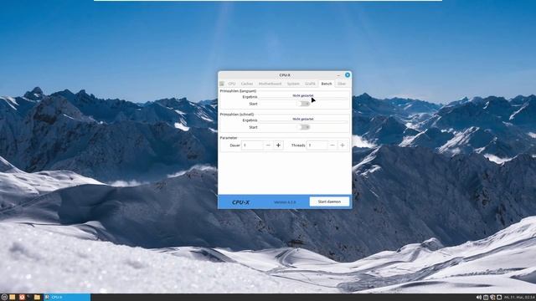Click the small icon left of CPU tab
The width and height of the screenshot is (536, 301).
tap(222, 84)
